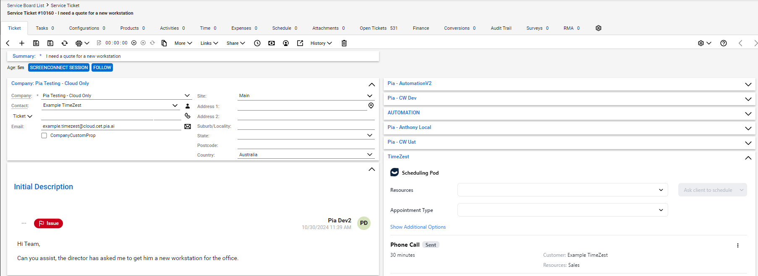
Task: Open the Share dropdown menu
Action: pos(236,43)
